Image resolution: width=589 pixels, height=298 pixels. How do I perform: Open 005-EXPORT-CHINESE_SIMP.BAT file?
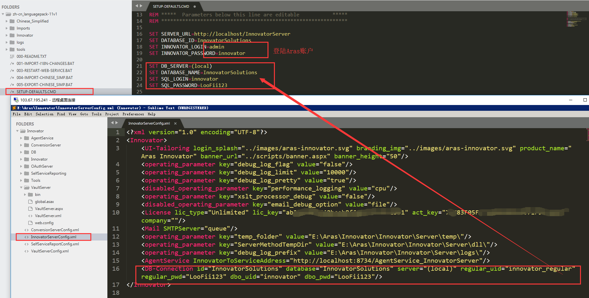coord(45,85)
